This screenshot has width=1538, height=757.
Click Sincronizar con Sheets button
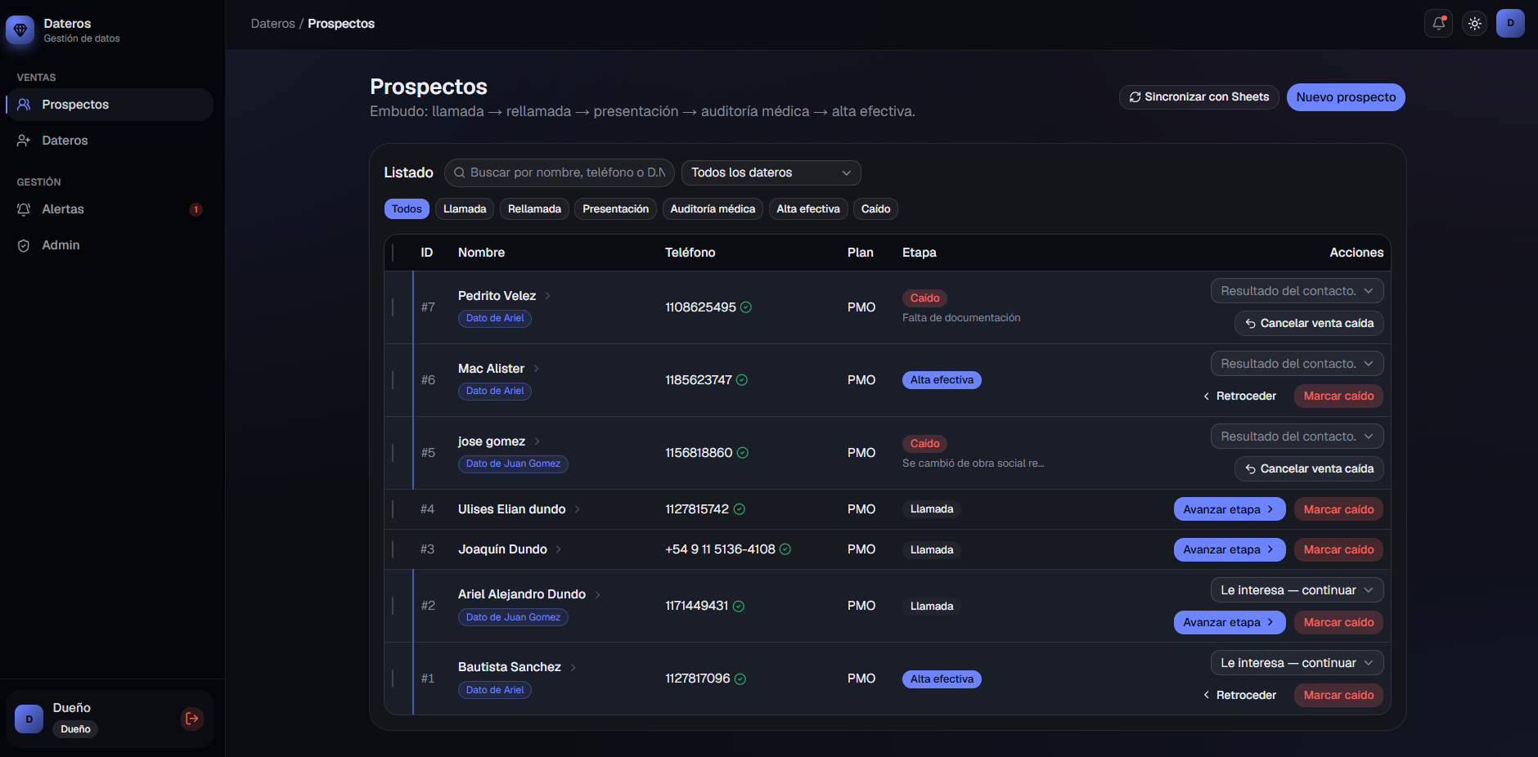click(x=1198, y=97)
